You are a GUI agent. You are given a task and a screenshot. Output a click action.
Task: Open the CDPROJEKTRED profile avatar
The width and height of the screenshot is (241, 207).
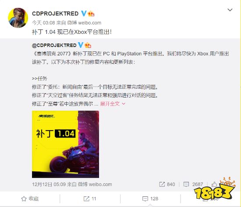click(18, 18)
